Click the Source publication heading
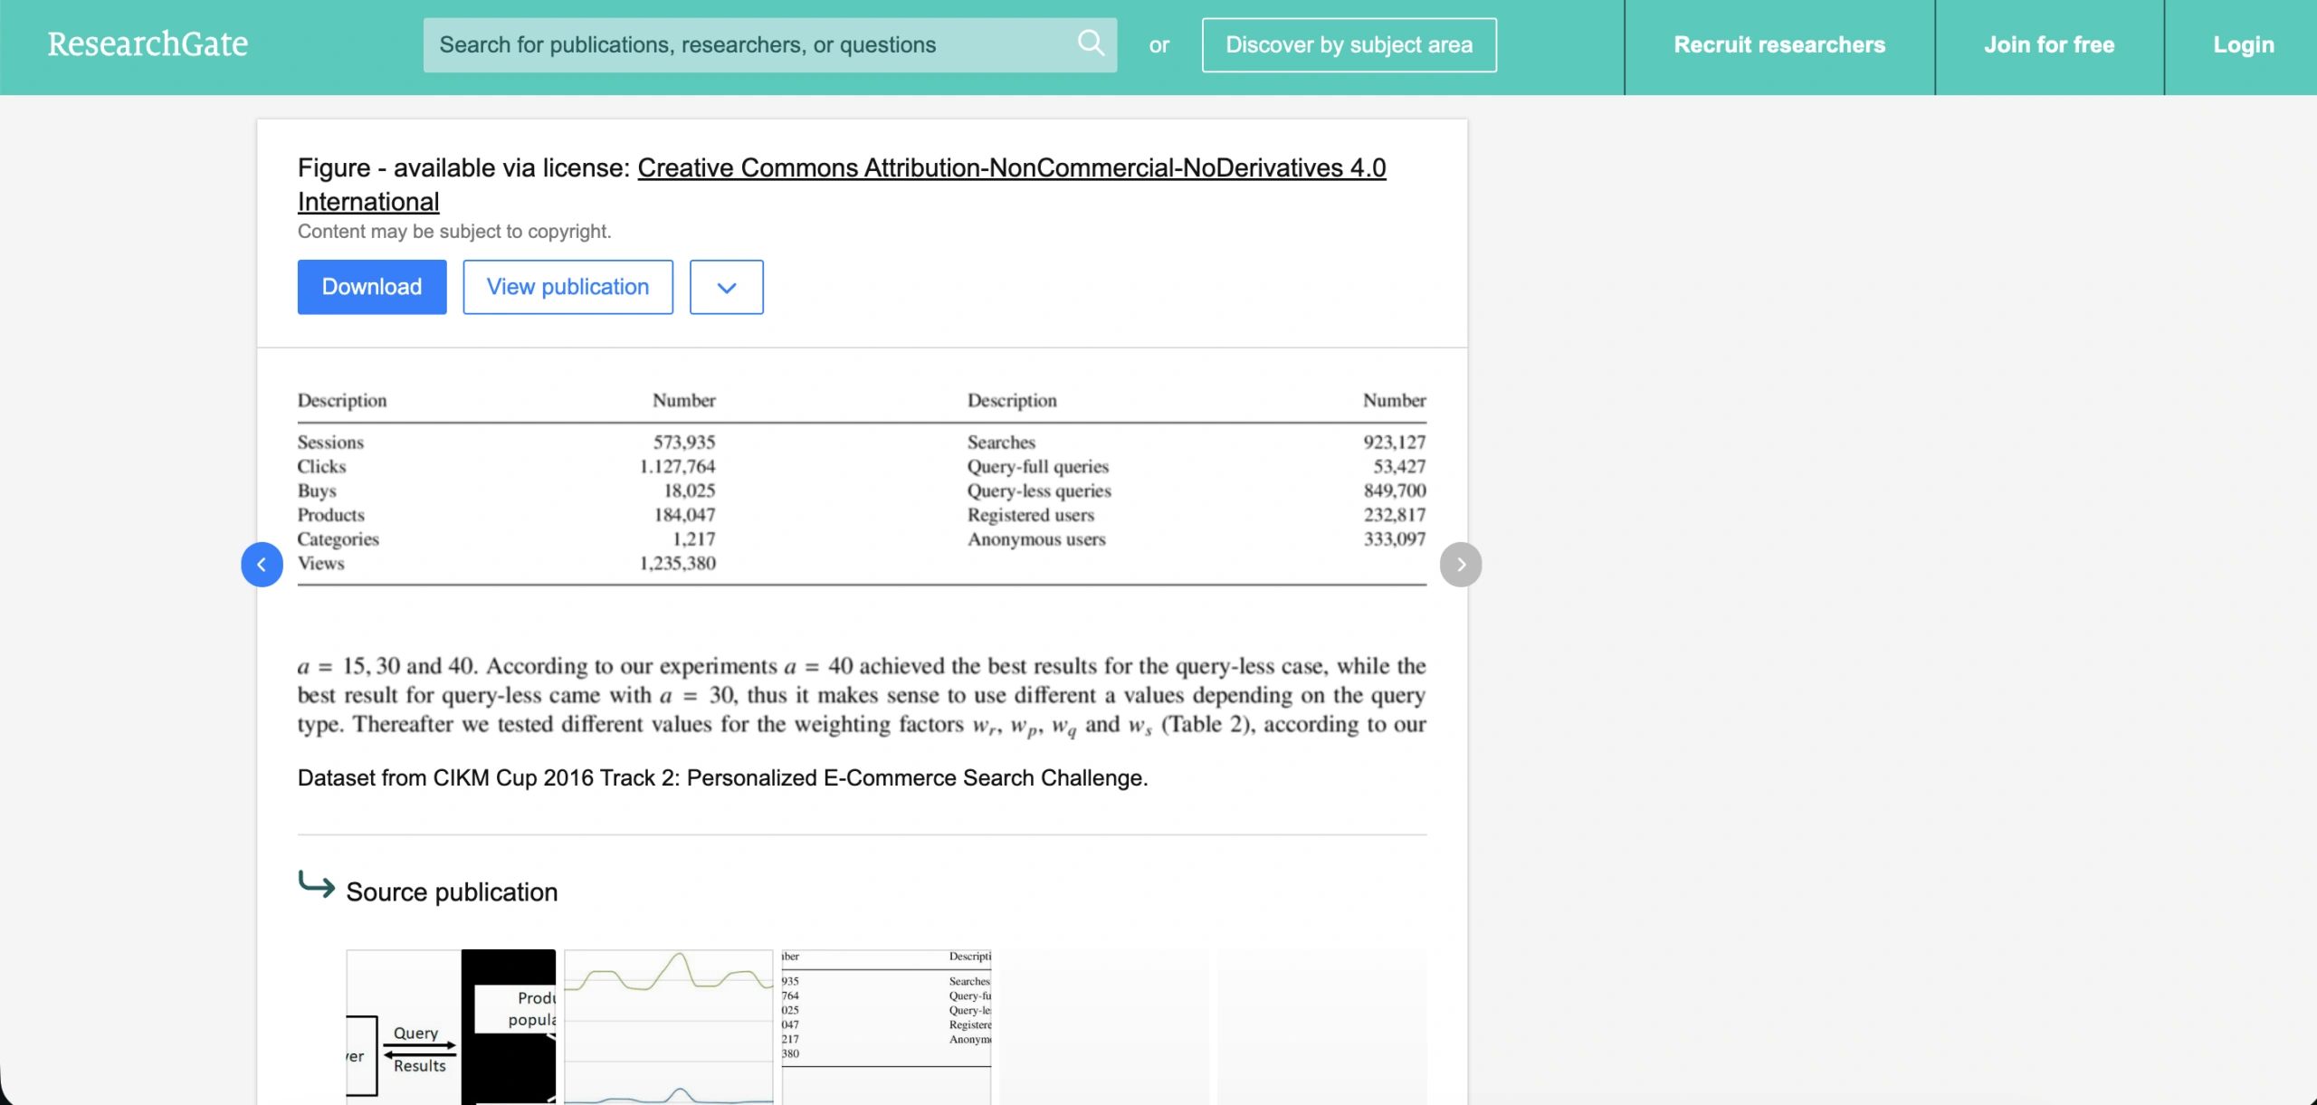This screenshot has height=1105, width=2317. click(452, 892)
